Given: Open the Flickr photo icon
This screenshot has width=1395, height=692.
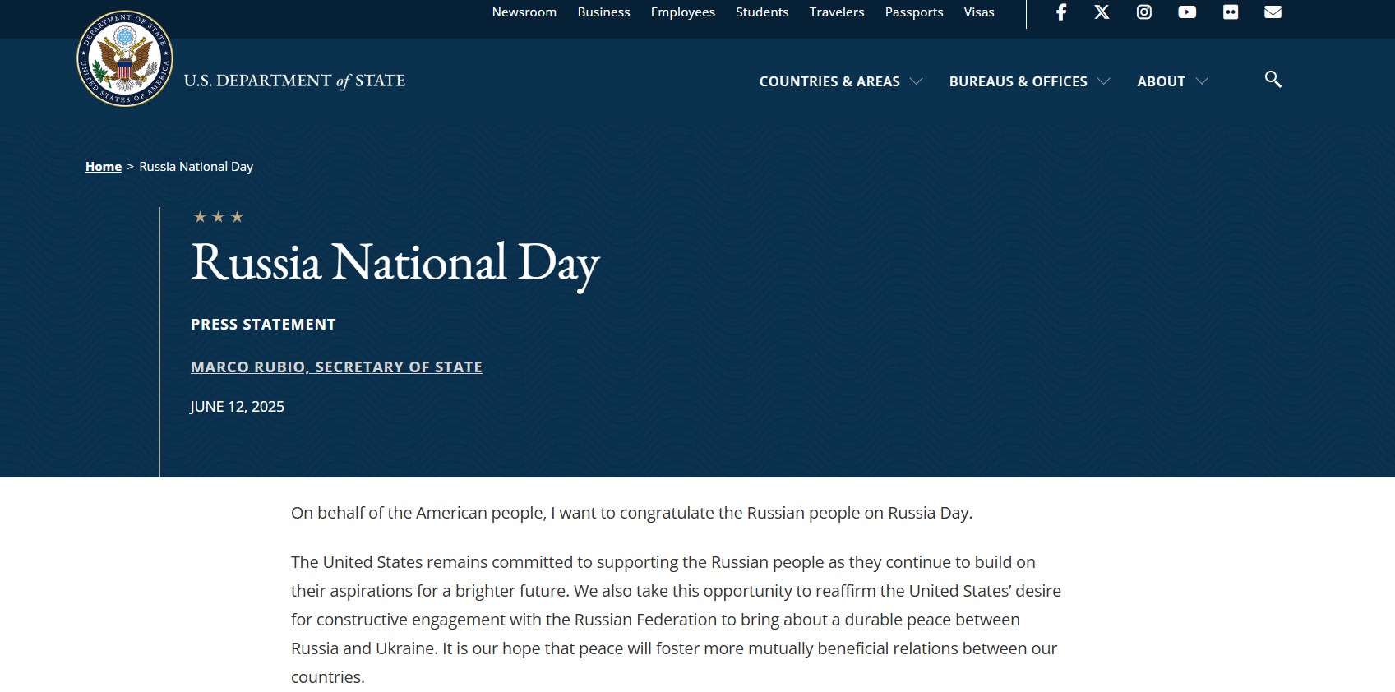Looking at the screenshot, I should click(1231, 12).
